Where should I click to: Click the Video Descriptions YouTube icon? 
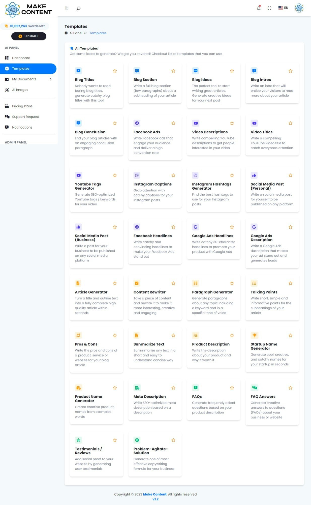pos(196,123)
